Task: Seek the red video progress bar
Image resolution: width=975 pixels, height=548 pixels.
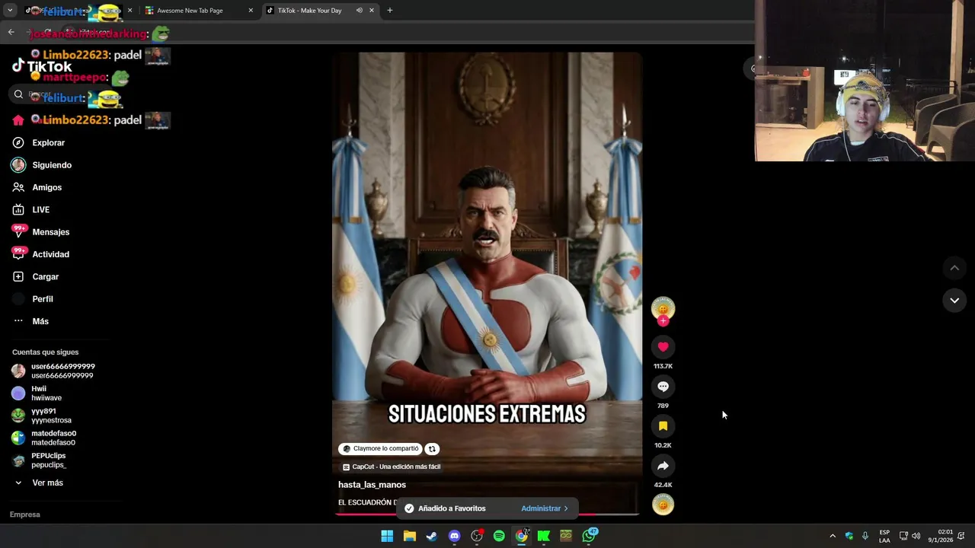Action: [x=487, y=515]
